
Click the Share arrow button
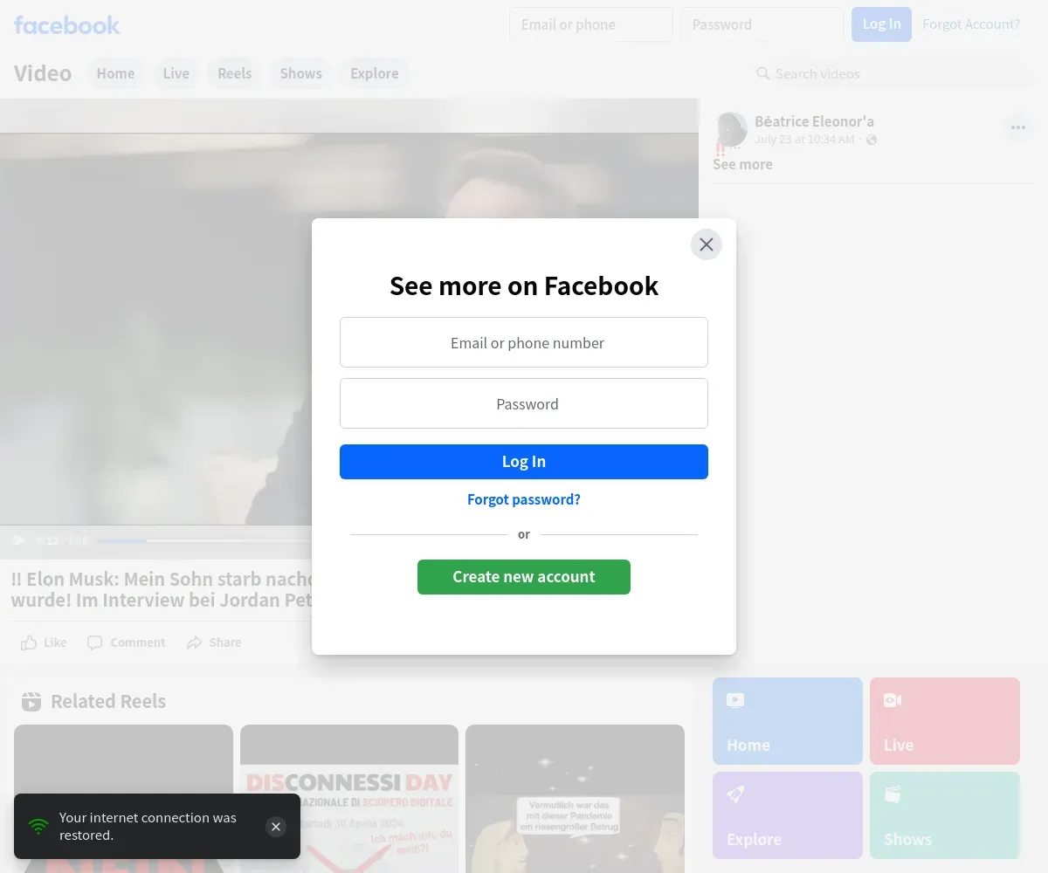(214, 643)
